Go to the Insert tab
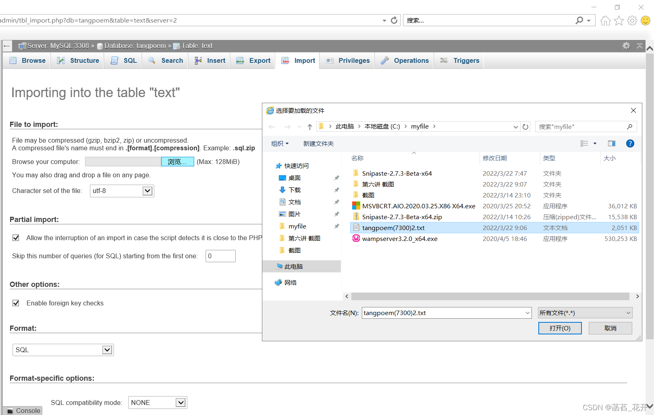This screenshot has height=415, width=654. 210,60
